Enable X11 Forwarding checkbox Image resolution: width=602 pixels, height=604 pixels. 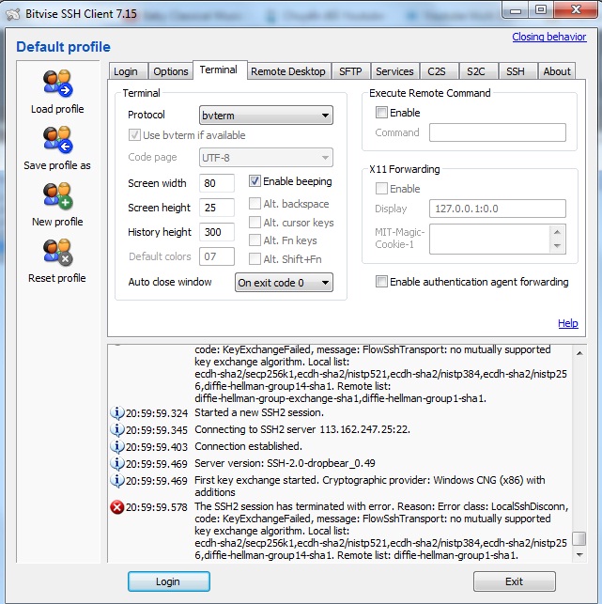coord(381,189)
